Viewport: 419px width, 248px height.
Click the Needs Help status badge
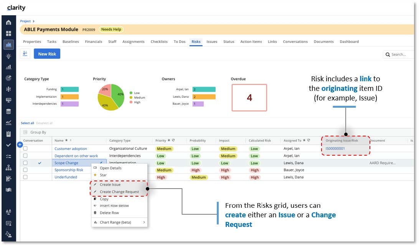pyautogui.click(x=111, y=30)
